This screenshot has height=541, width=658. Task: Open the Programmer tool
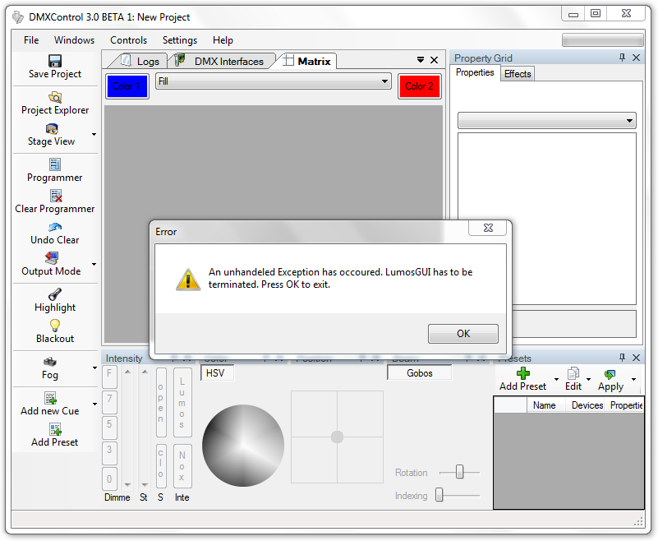click(x=55, y=164)
